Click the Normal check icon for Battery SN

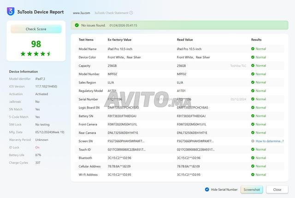pyautogui.click(x=253, y=116)
